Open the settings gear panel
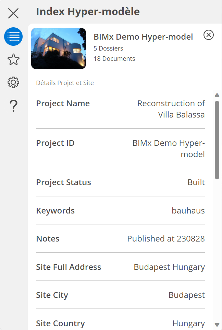The height and width of the screenshot is (330, 222). [13, 82]
